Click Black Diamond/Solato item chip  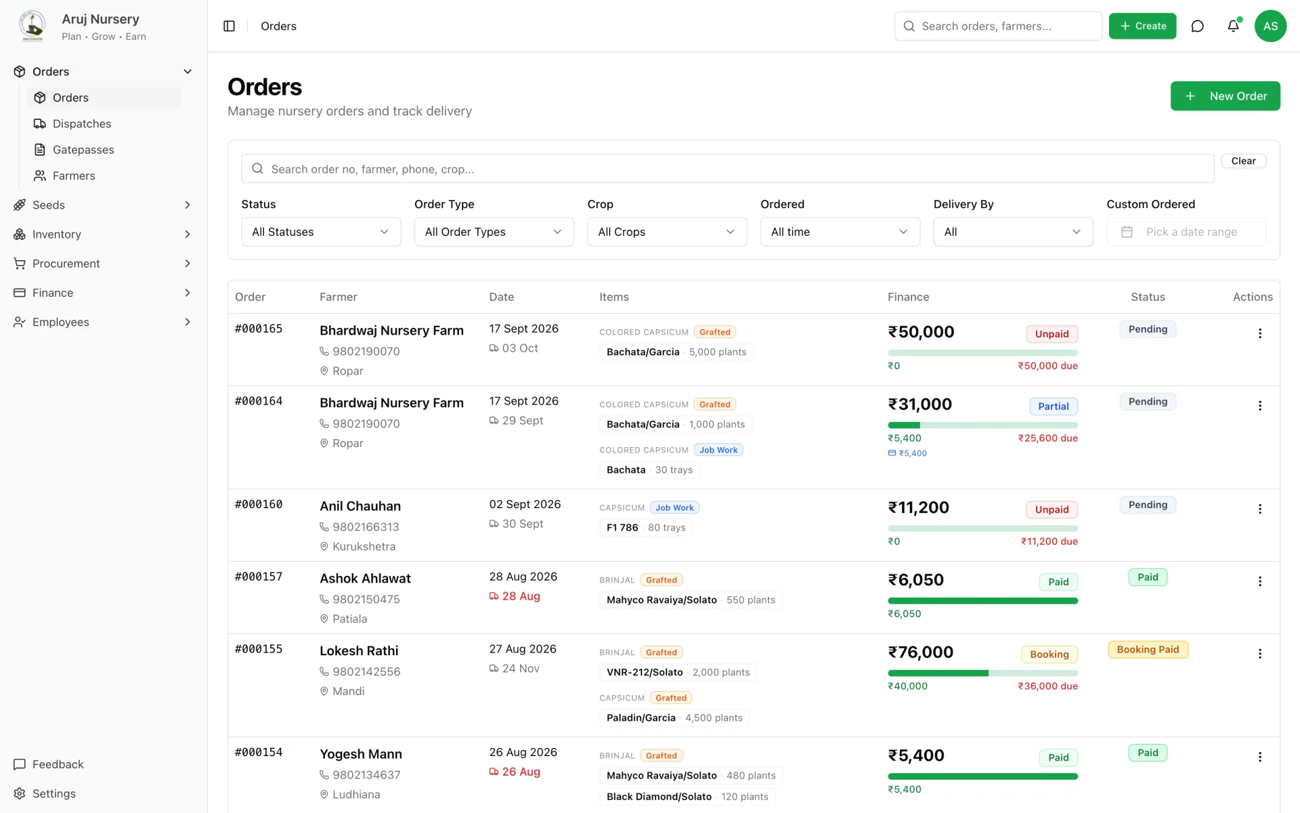[687, 797]
